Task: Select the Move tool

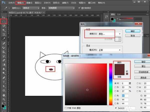Action: click(x=4, y=17)
